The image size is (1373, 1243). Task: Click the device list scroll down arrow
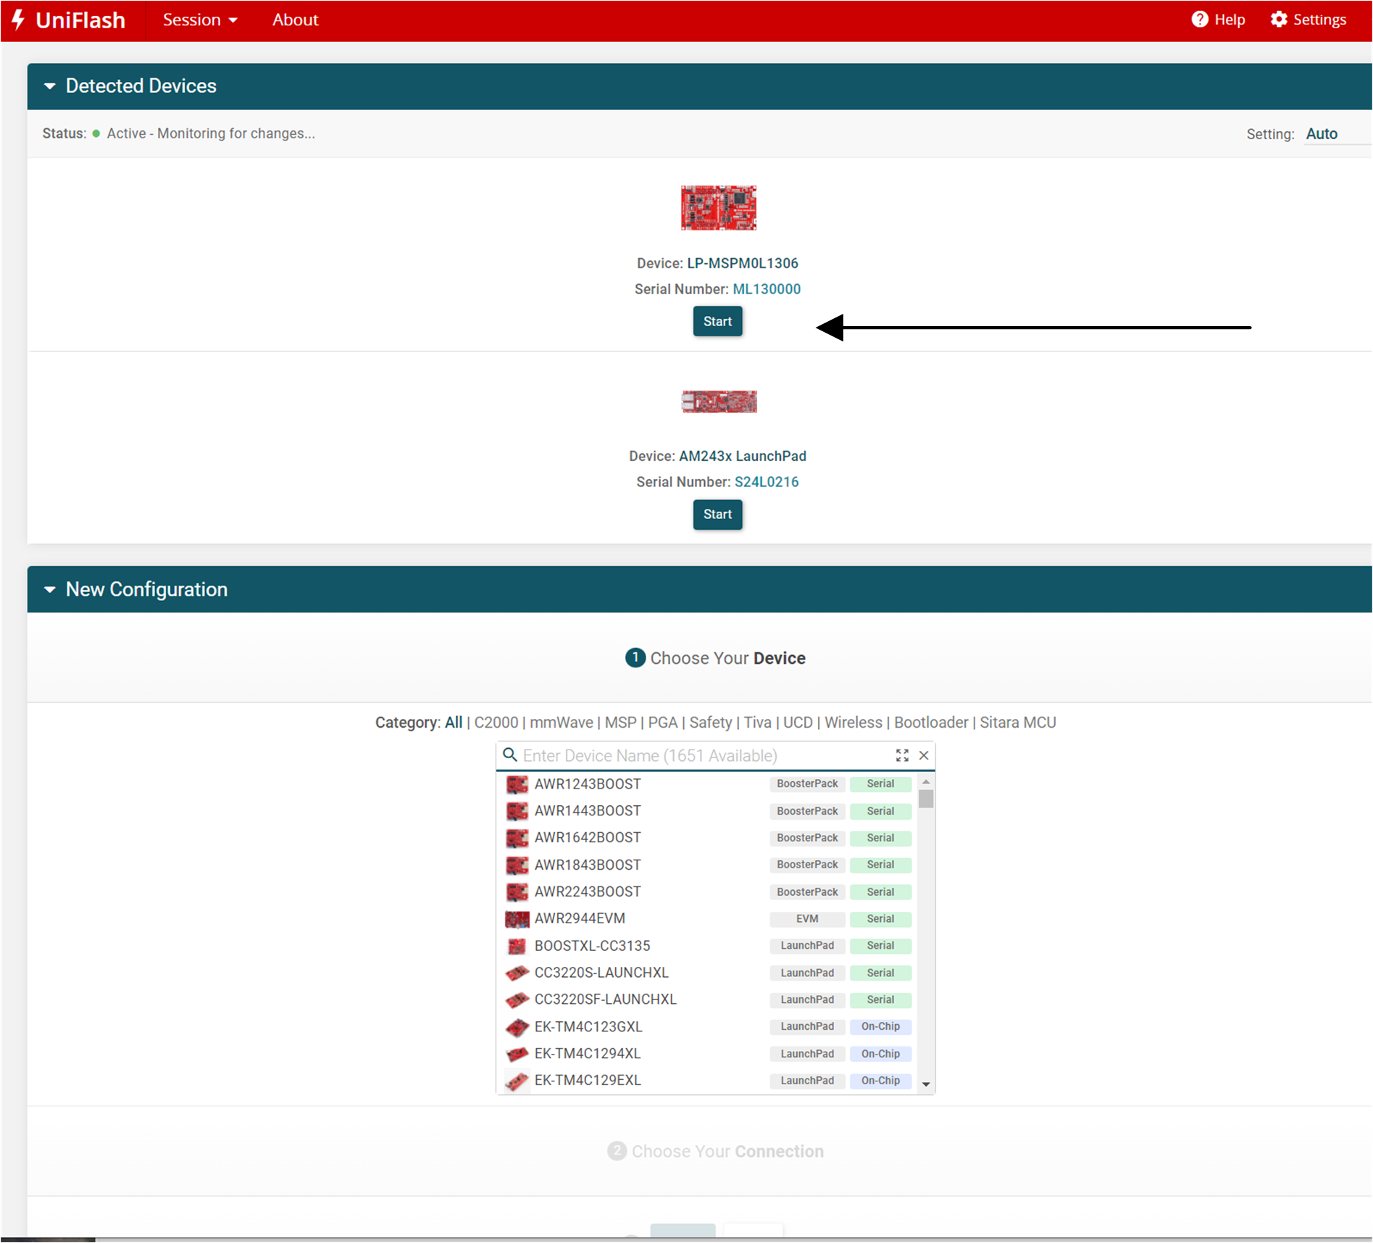[926, 1084]
